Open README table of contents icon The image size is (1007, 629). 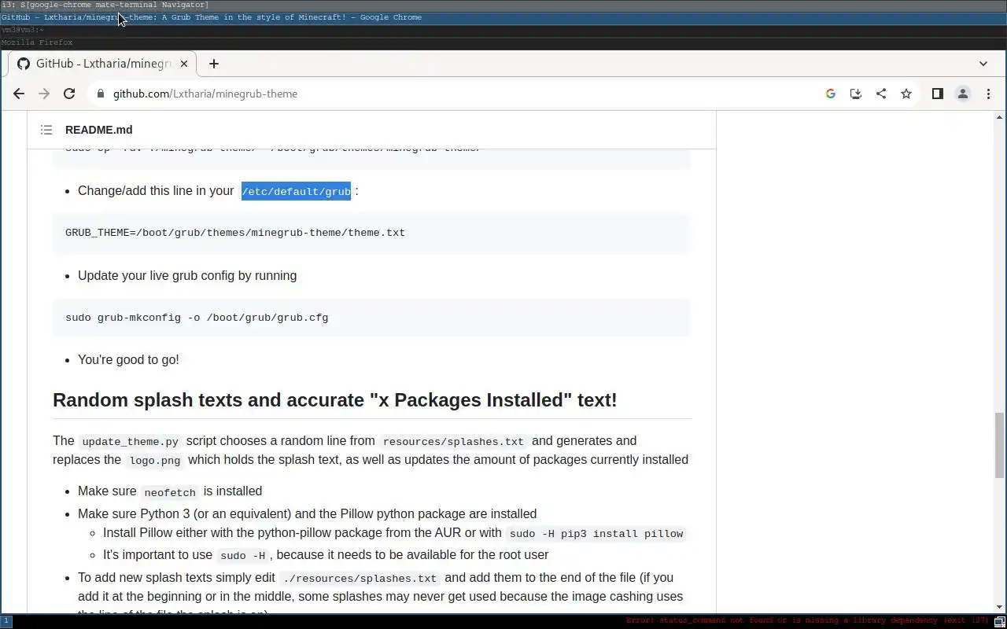click(x=46, y=130)
